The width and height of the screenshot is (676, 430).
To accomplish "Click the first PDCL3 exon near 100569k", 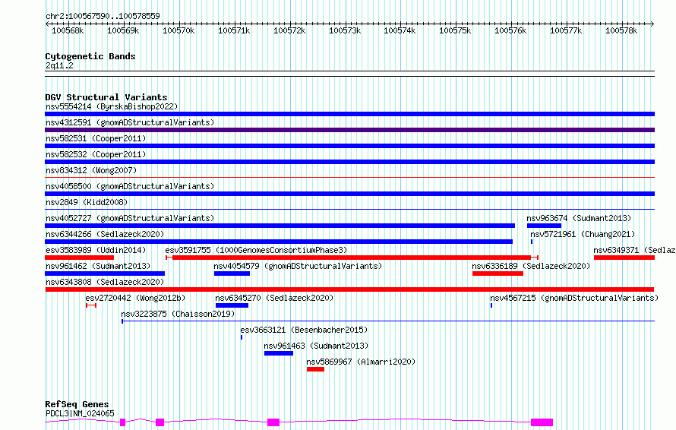I will [x=123, y=422].
